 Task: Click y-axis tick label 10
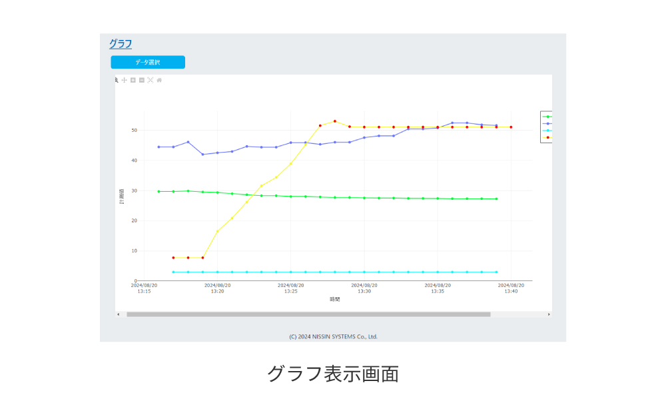click(135, 251)
